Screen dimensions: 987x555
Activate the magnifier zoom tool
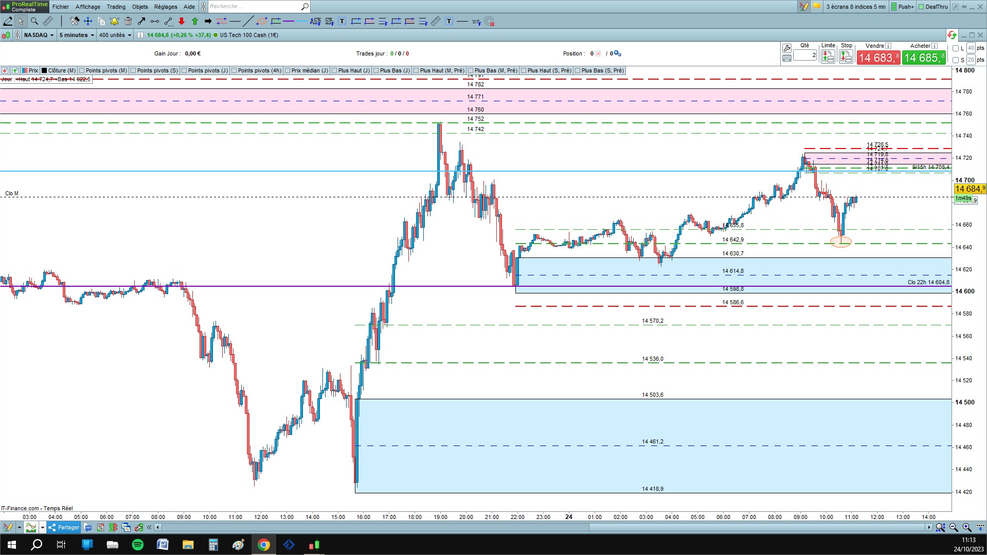34,21
